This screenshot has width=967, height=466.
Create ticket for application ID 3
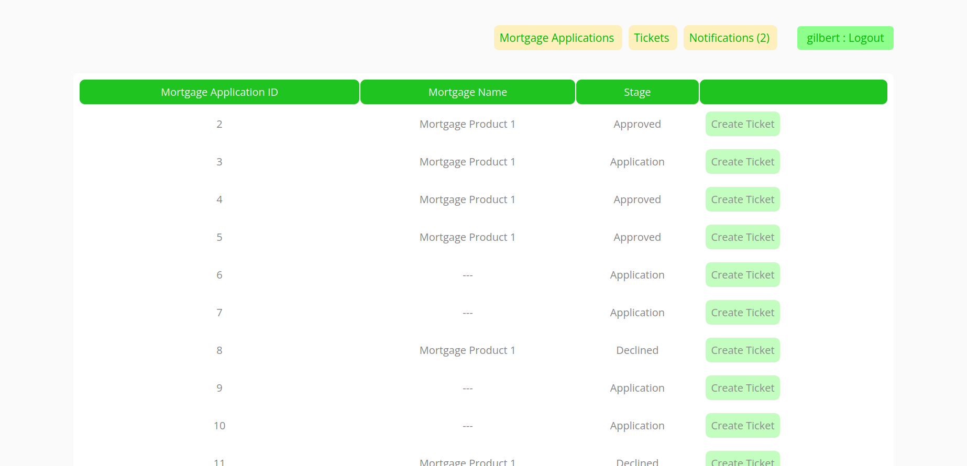point(743,162)
